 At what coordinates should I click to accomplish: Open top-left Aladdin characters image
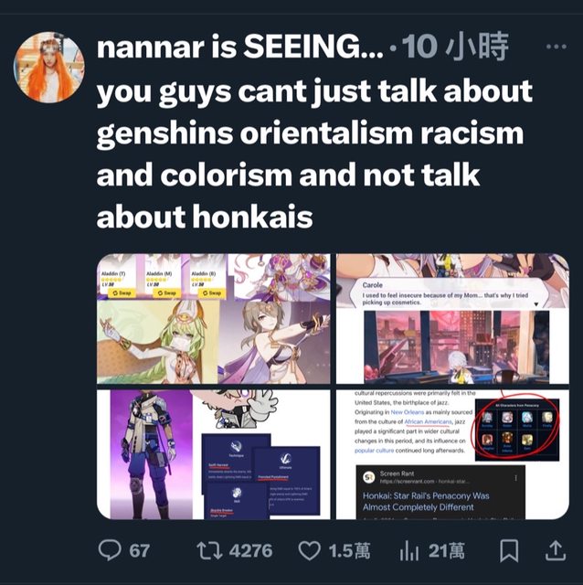tap(213, 319)
